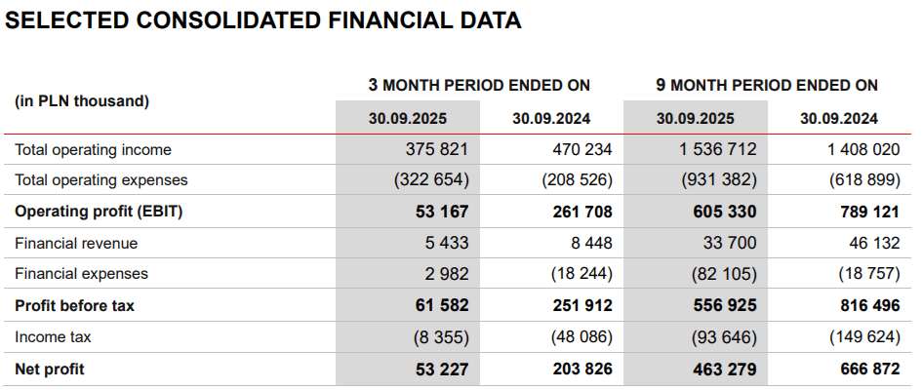This screenshot has width=922, height=390.
Task: Select the Net profit row label
Action: tap(50, 370)
